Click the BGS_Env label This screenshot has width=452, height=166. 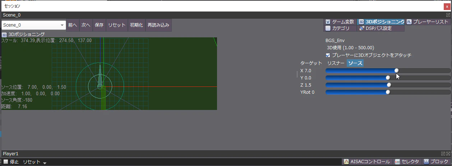pyautogui.click(x=335, y=41)
